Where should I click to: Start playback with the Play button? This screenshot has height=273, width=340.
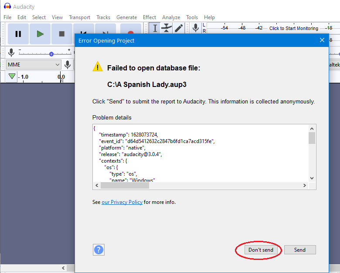[x=40, y=34]
